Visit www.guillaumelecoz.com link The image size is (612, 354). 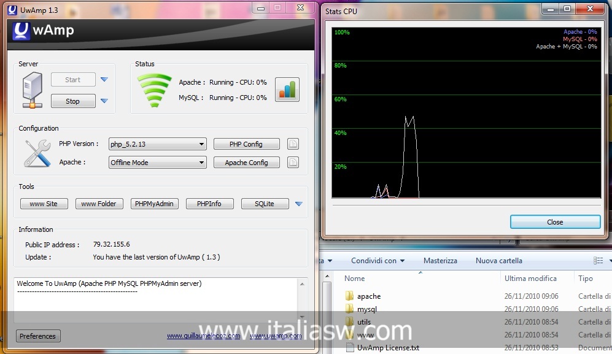pyautogui.click(x=203, y=336)
